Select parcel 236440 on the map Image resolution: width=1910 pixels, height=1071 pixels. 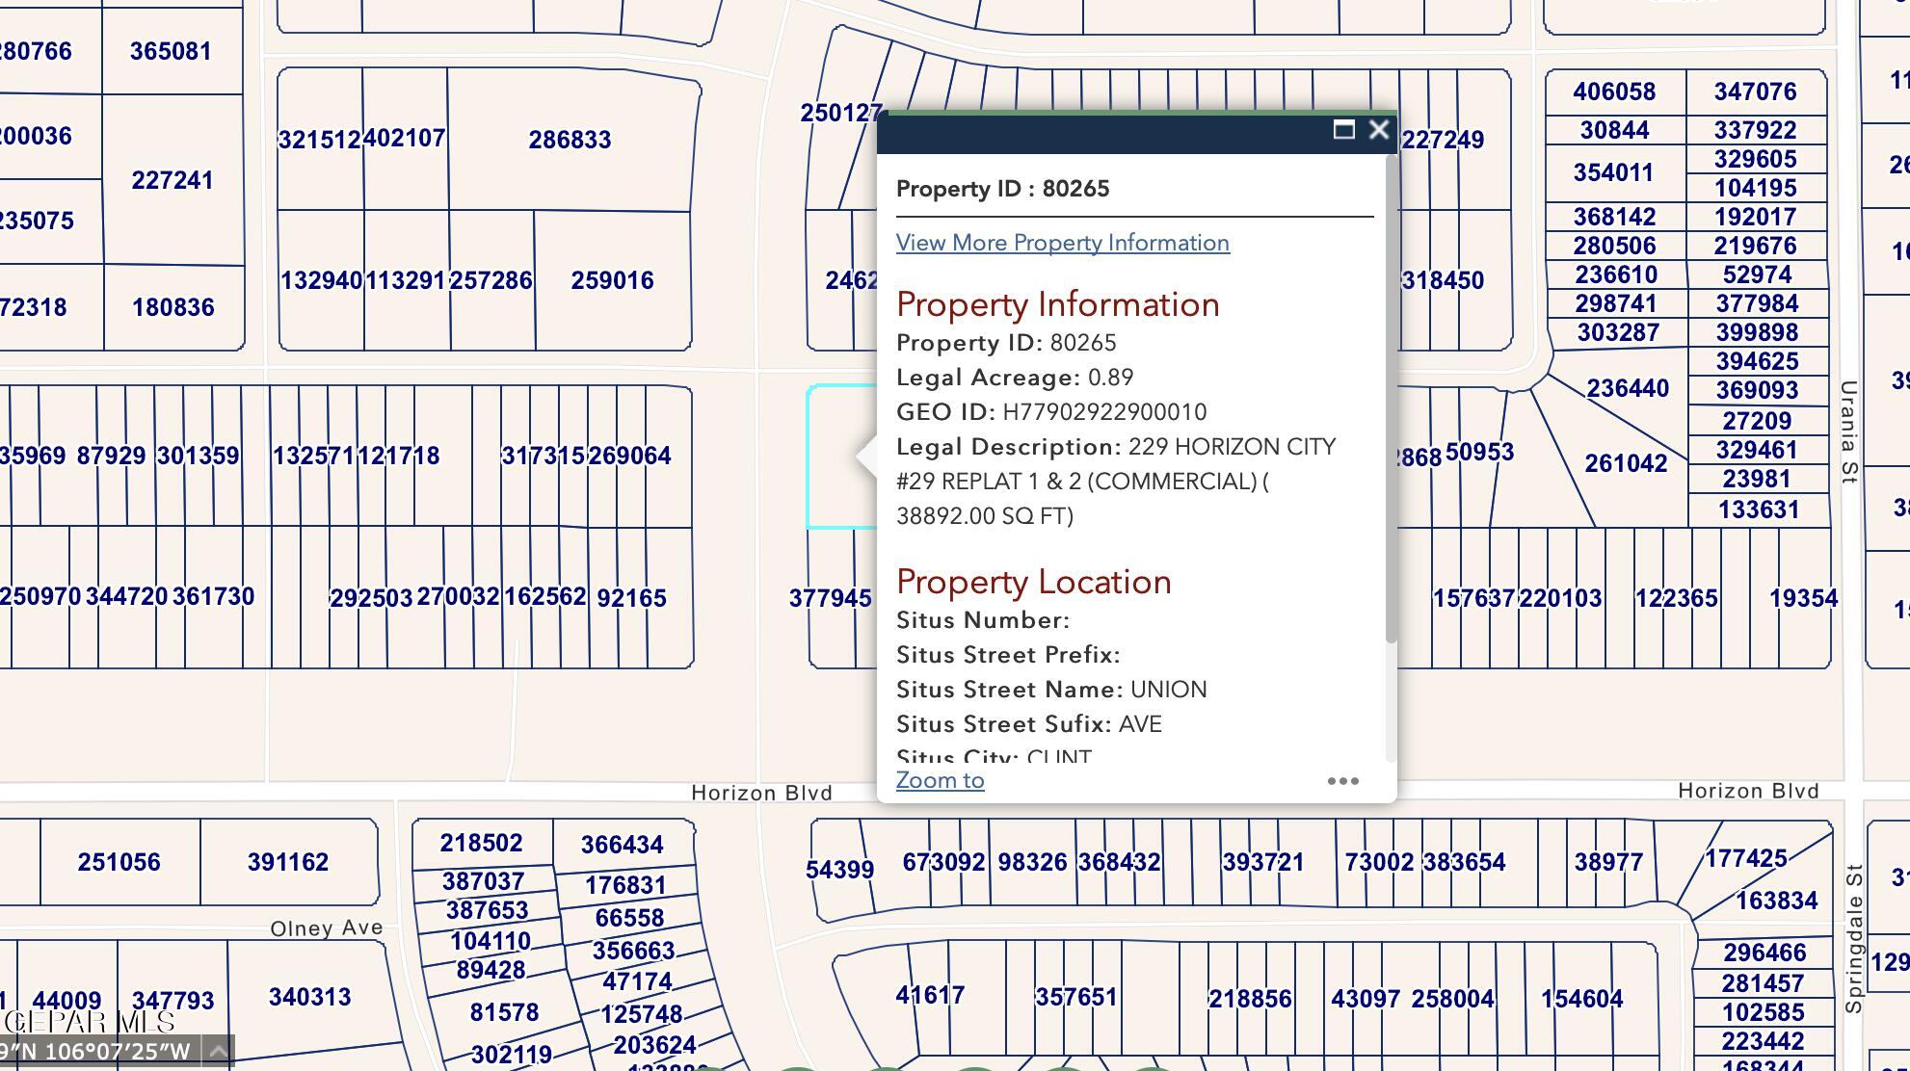pos(1628,389)
